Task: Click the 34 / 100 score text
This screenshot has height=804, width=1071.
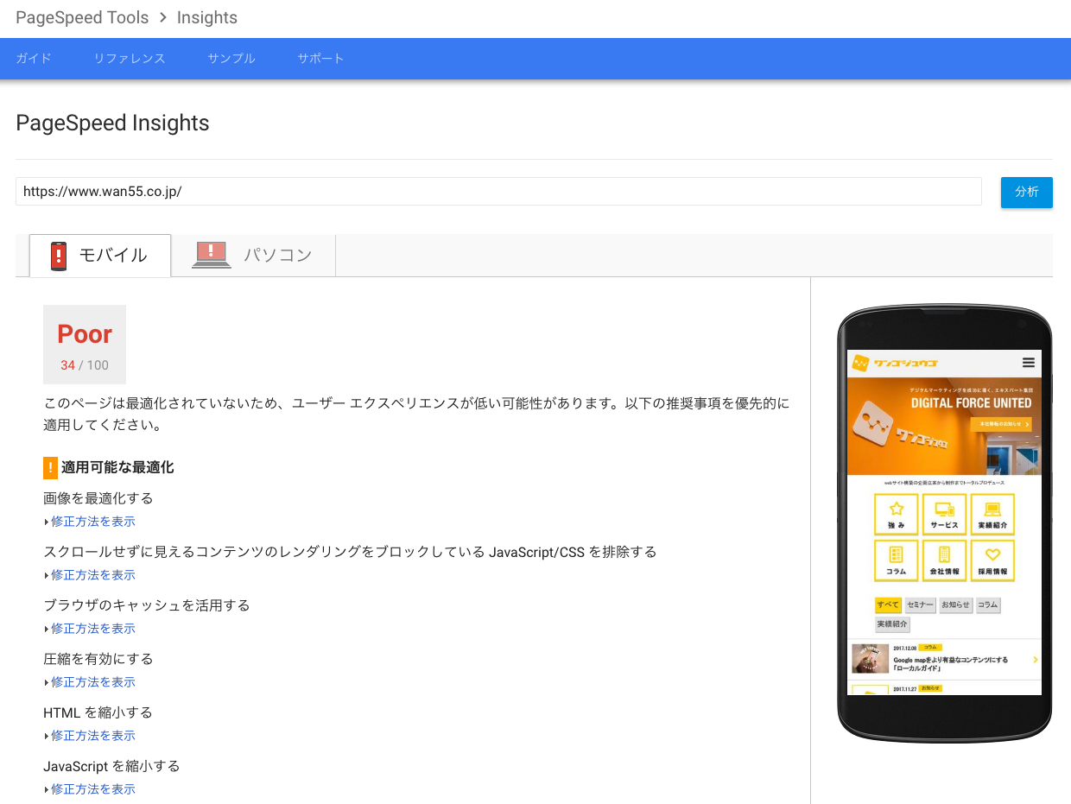Action: pyautogui.click(x=85, y=365)
